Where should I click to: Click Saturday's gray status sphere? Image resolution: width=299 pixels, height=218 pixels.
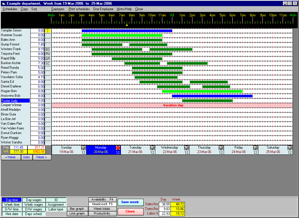tap(290, 148)
